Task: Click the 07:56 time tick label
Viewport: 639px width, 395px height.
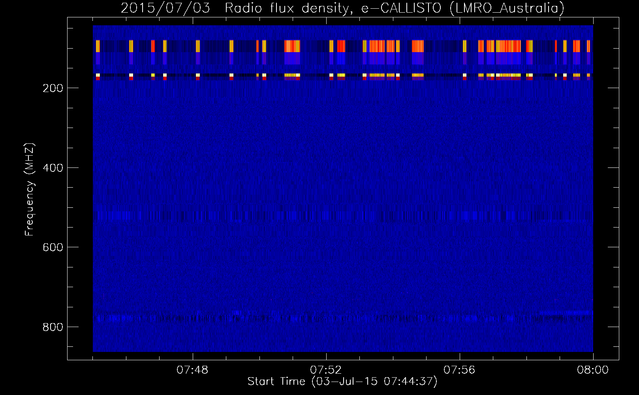Action: tap(459, 370)
